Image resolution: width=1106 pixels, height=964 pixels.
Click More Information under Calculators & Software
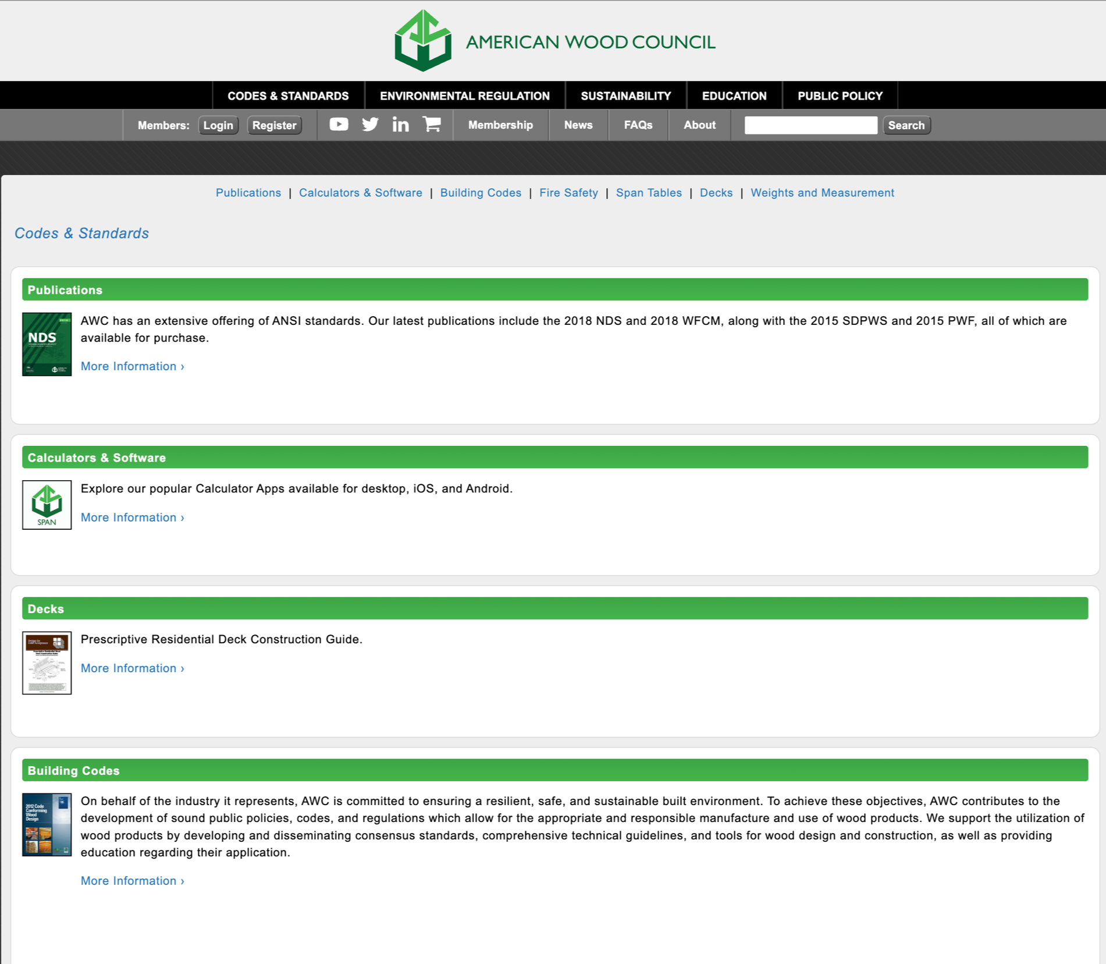[133, 518]
